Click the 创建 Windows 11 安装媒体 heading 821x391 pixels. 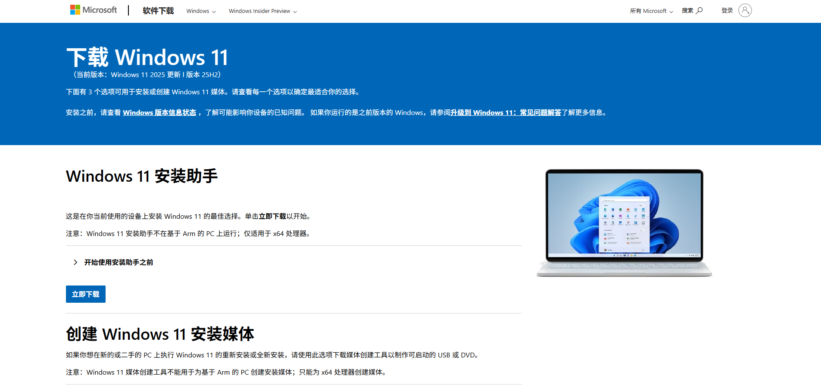pyautogui.click(x=160, y=334)
